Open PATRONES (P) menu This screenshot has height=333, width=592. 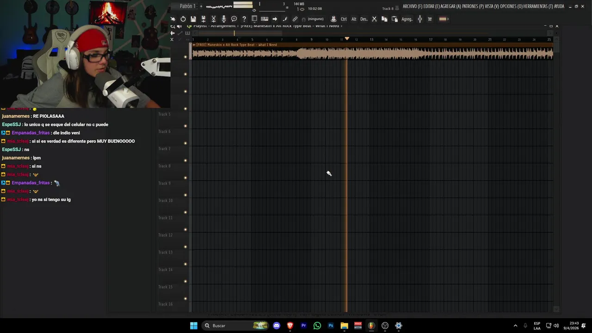tap(473, 6)
